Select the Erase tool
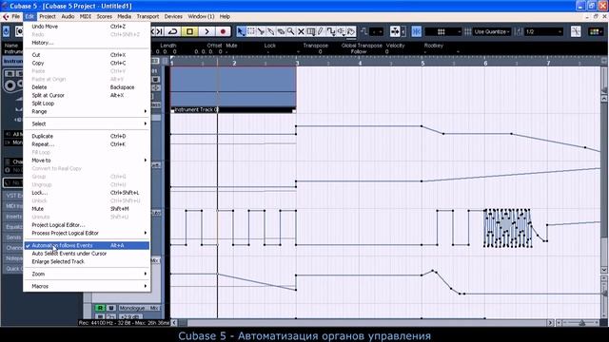Image resolution: width=609 pixels, height=342 pixels. (281, 31)
